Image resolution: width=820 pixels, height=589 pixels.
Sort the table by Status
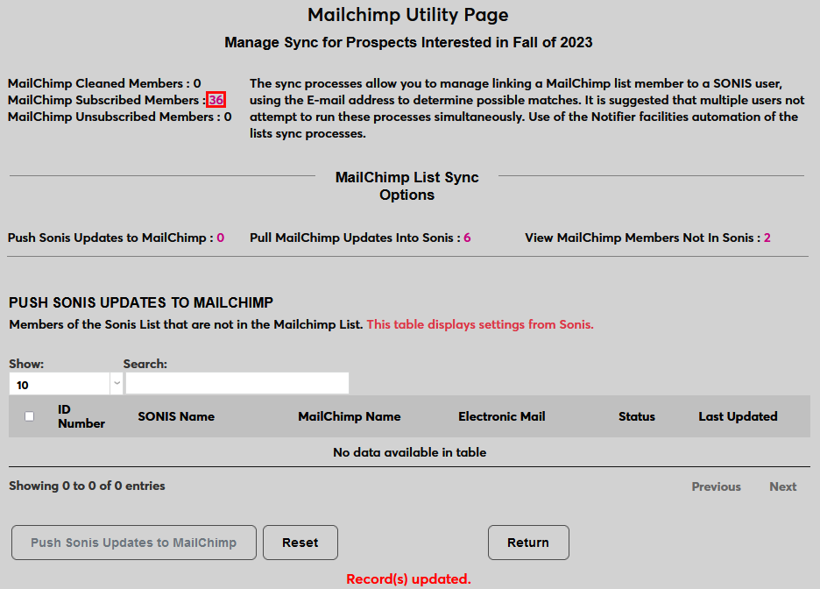coord(637,416)
